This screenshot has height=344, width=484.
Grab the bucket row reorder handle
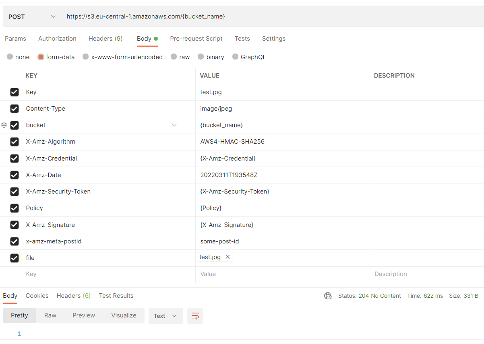point(4,125)
